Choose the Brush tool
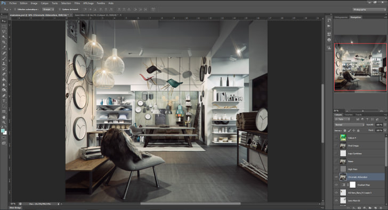 tap(4, 58)
